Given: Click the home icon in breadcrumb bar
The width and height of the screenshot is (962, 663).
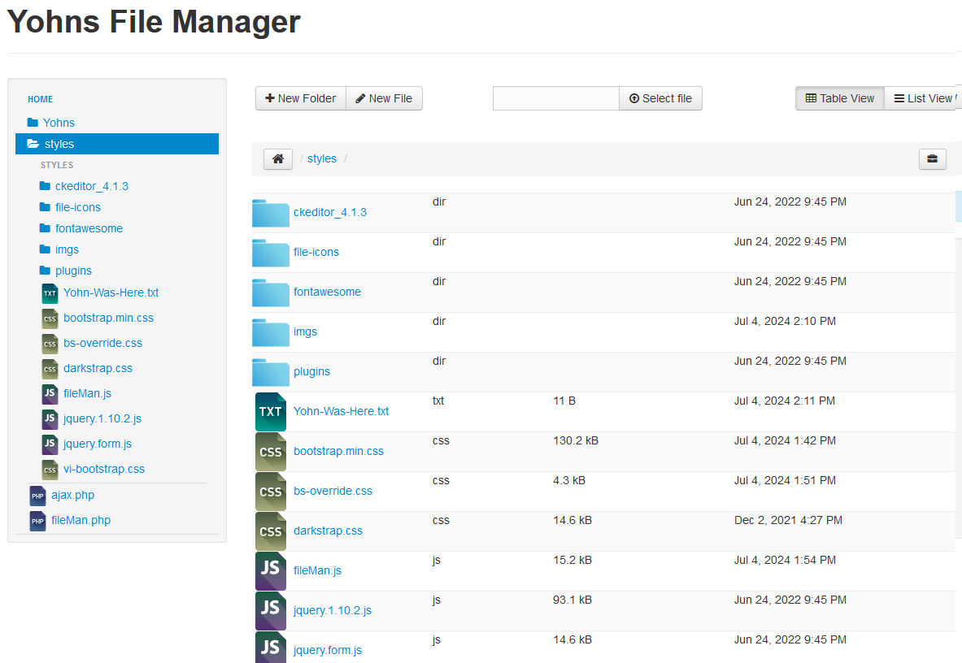Looking at the screenshot, I should pos(277,159).
